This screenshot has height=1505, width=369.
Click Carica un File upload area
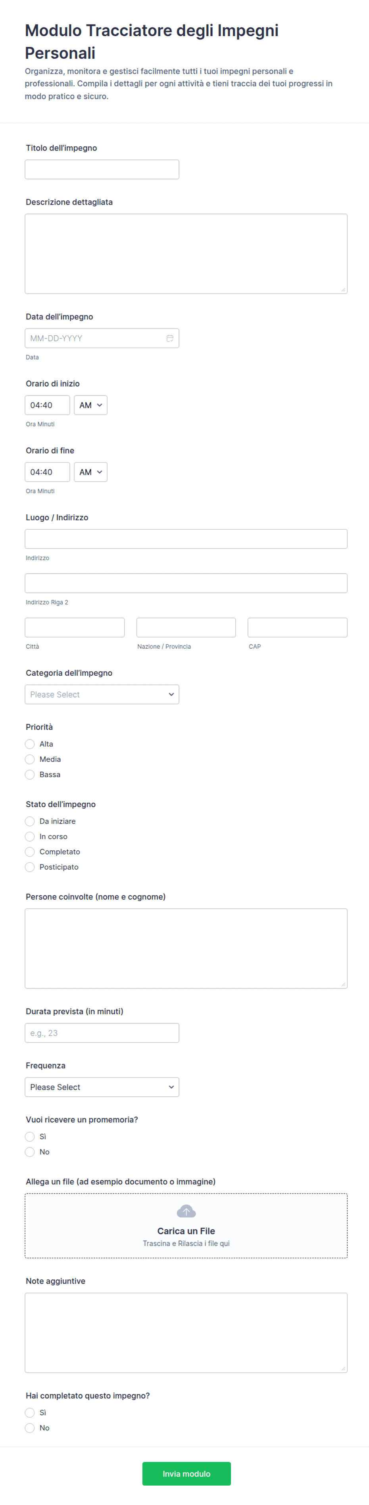pos(186,1225)
